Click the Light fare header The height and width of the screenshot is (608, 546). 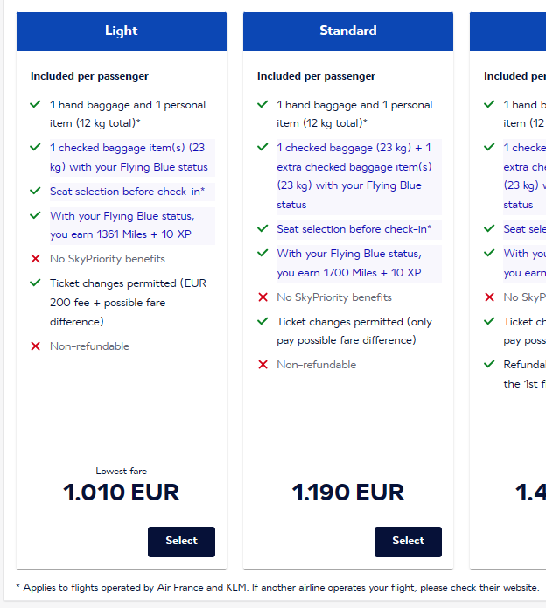(x=121, y=31)
